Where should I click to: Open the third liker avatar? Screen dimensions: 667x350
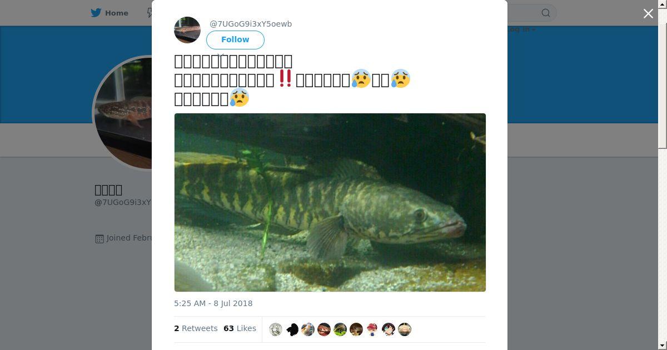(308, 329)
